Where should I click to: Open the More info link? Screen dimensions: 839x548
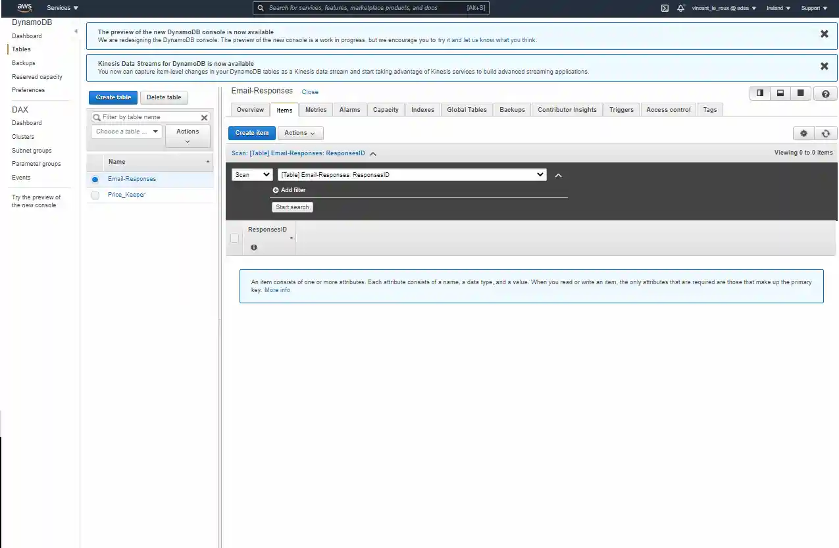point(277,290)
